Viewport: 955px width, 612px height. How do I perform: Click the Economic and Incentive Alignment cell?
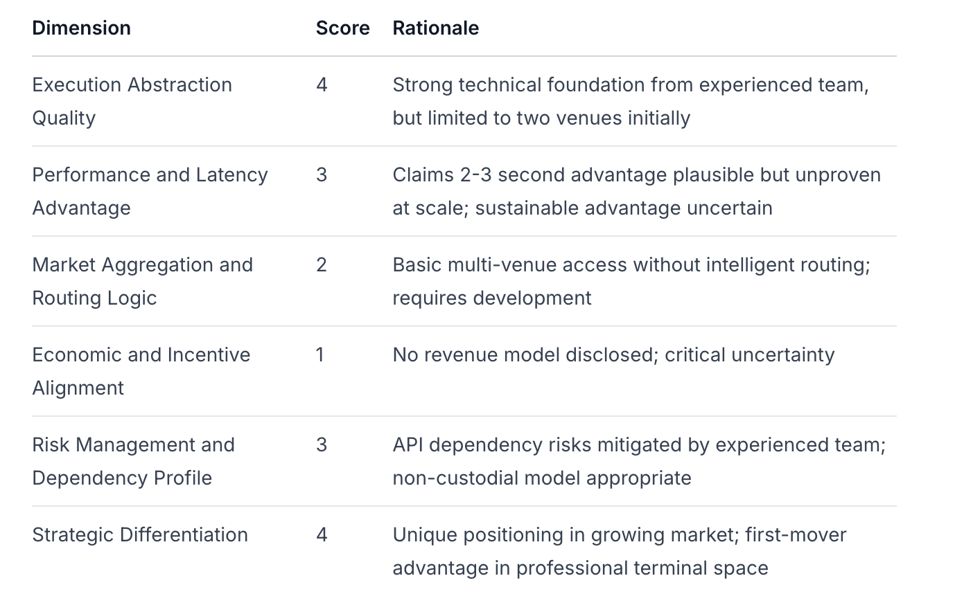click(141, 371)
